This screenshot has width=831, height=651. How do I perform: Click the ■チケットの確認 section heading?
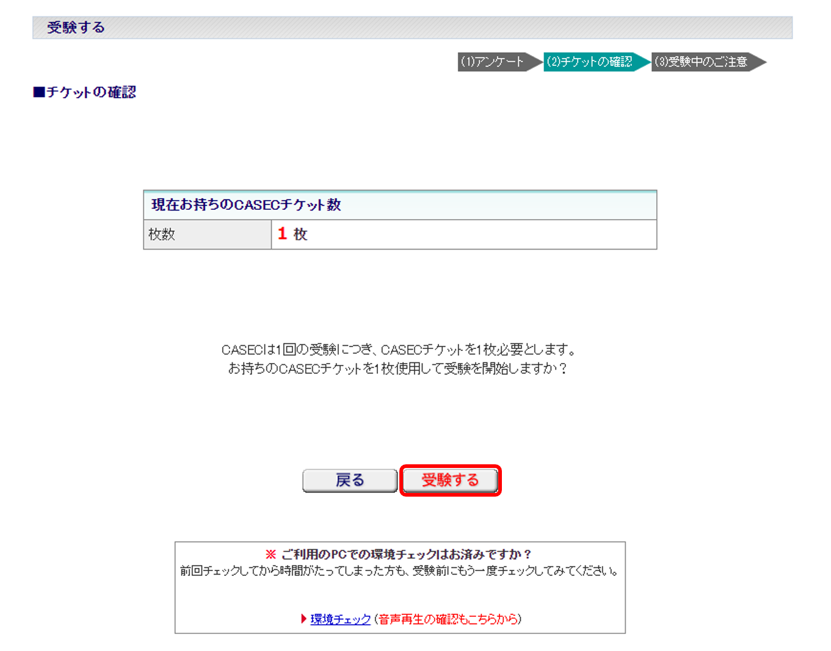pos(85,92)
